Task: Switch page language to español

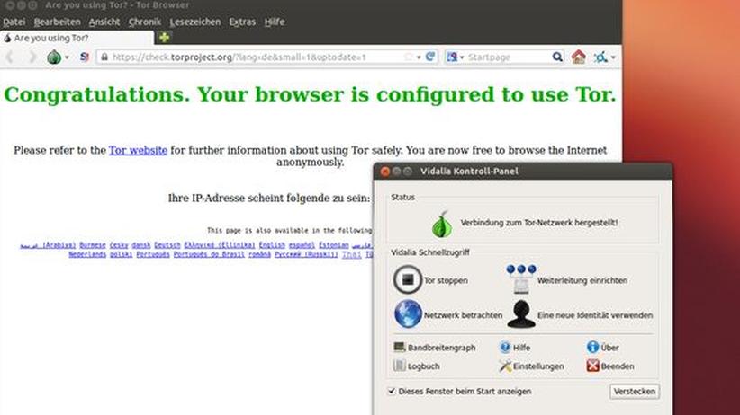Action: [302, 245]
